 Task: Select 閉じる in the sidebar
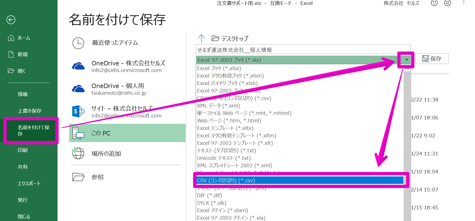[24, 217]
